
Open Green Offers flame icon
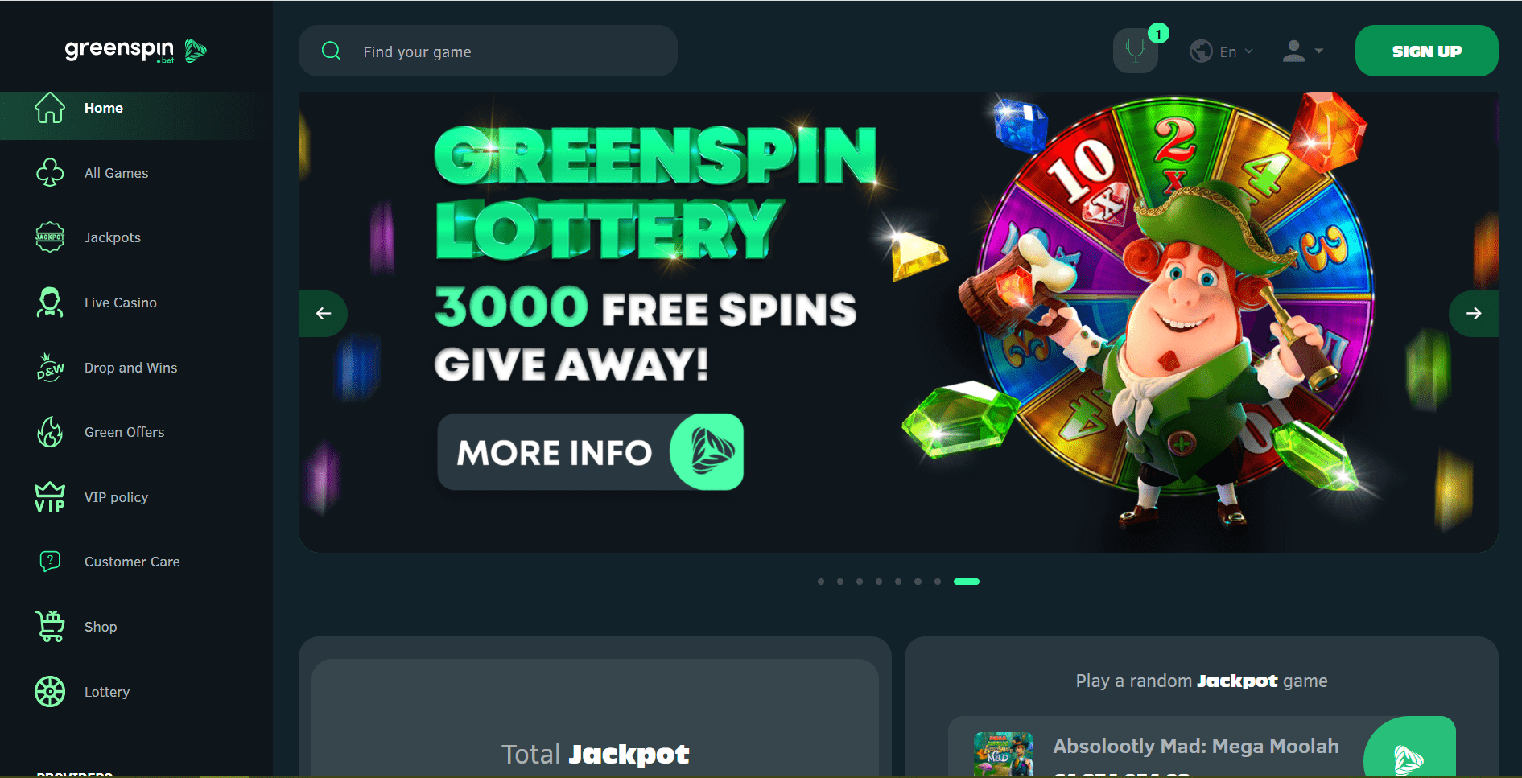click(50, 432)
